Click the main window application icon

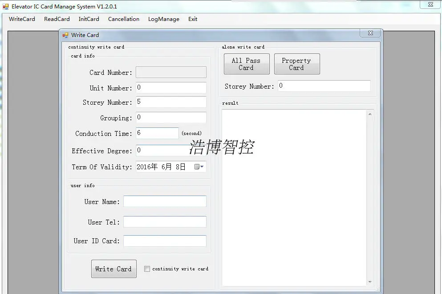tap(6, 6)
